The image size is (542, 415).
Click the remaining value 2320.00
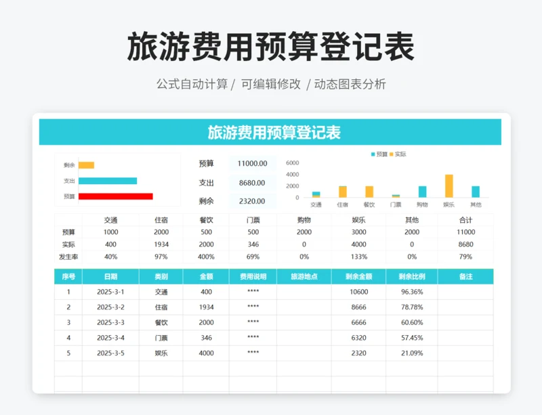pos(252,201)
